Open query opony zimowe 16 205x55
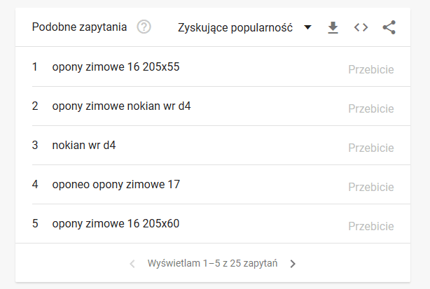 (x=116, y=67)
